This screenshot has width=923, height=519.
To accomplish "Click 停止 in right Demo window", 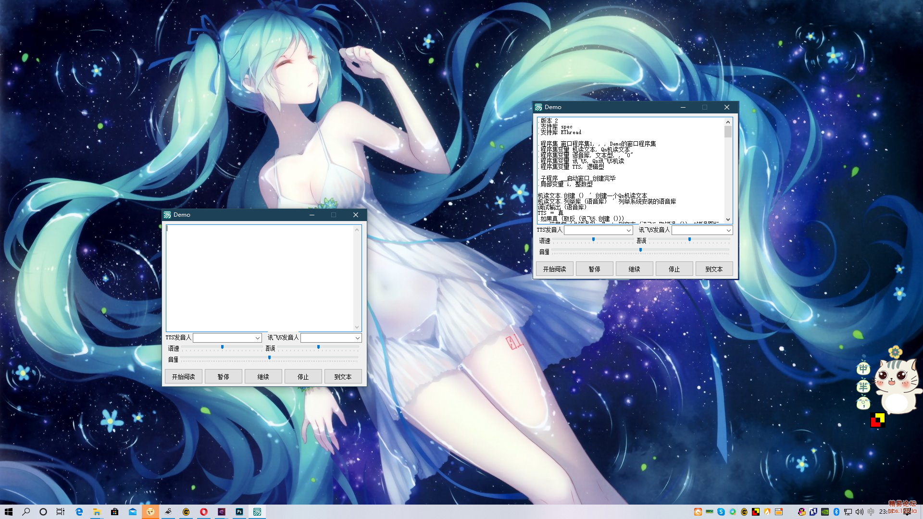I will pyautogui.click(x=674, y=269).
